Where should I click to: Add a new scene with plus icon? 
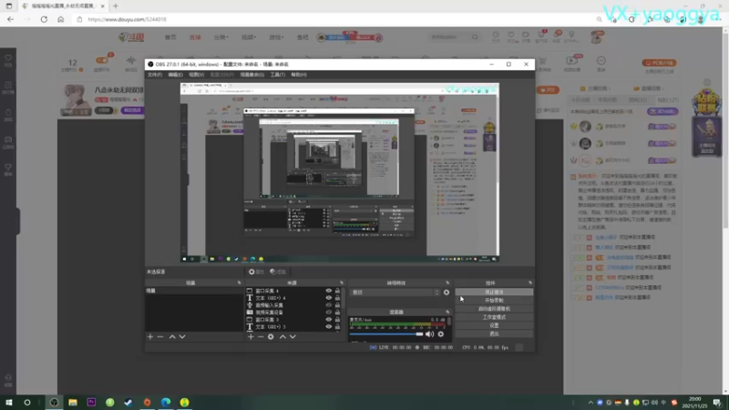(150, 336)
